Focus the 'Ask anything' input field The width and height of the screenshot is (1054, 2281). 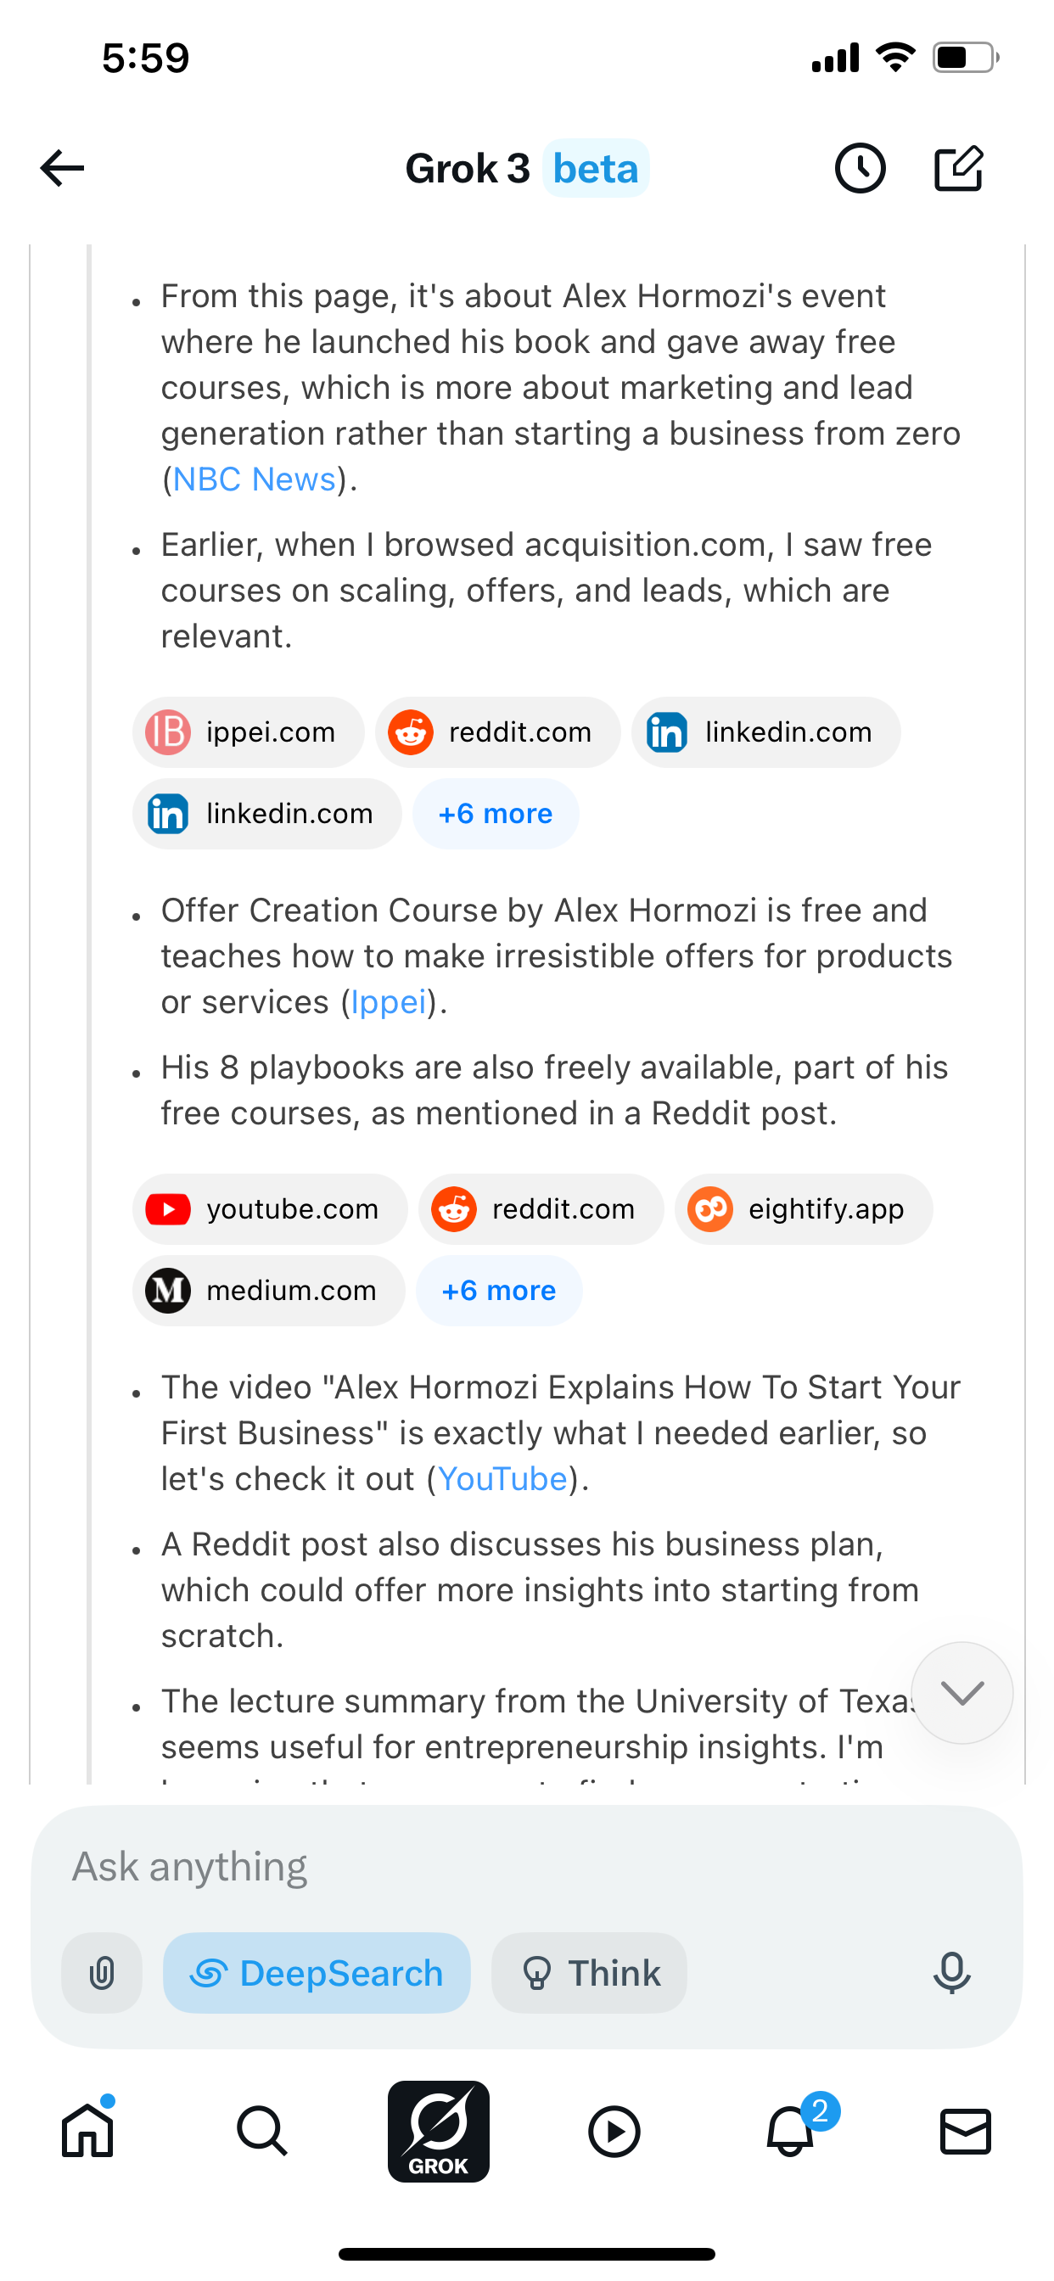pos(527,1867)
